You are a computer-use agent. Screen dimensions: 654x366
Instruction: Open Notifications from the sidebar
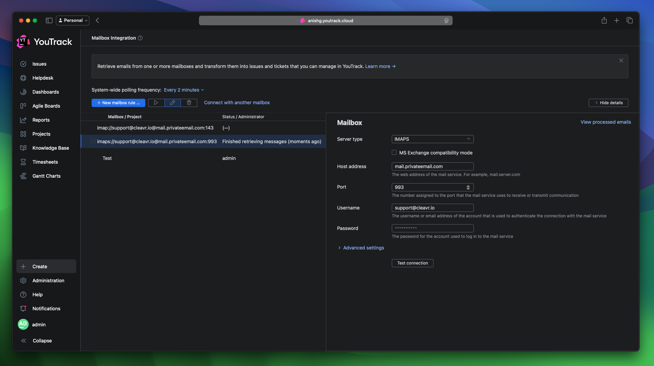click(46, 309)
